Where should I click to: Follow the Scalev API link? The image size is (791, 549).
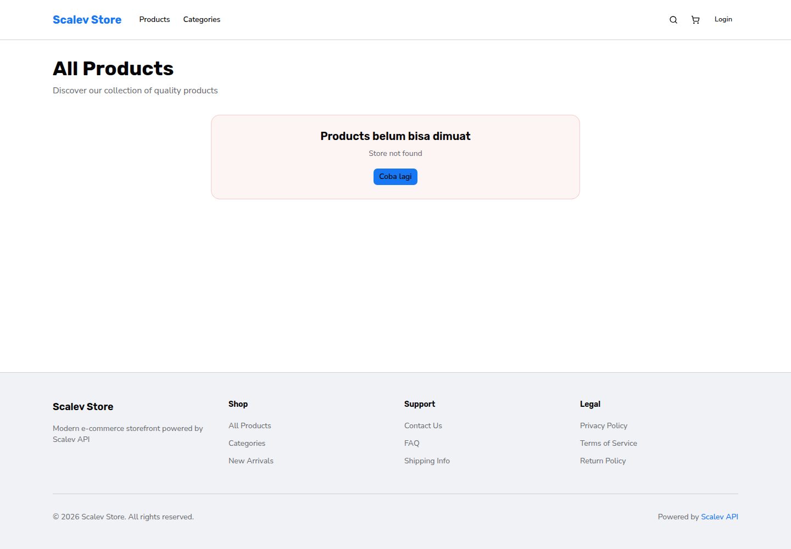pyautogui.click(x=720, y=517)
